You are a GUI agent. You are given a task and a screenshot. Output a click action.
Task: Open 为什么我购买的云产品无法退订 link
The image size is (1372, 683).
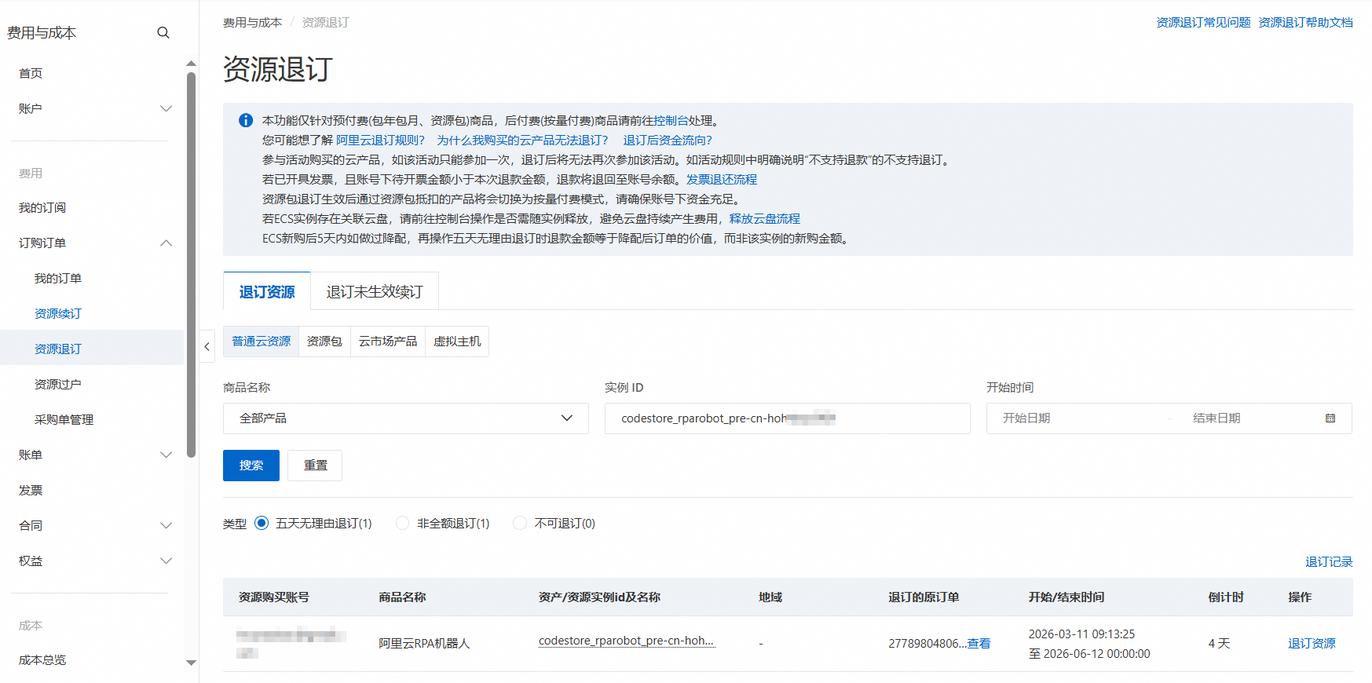(x=522, y=141)
